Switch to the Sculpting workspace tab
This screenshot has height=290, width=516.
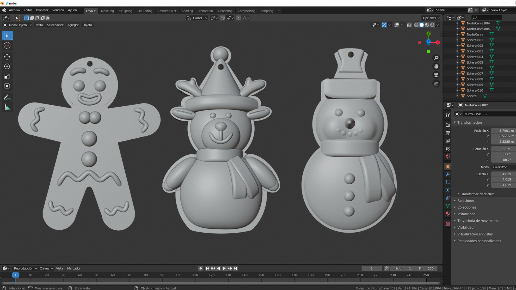(126, 11)
